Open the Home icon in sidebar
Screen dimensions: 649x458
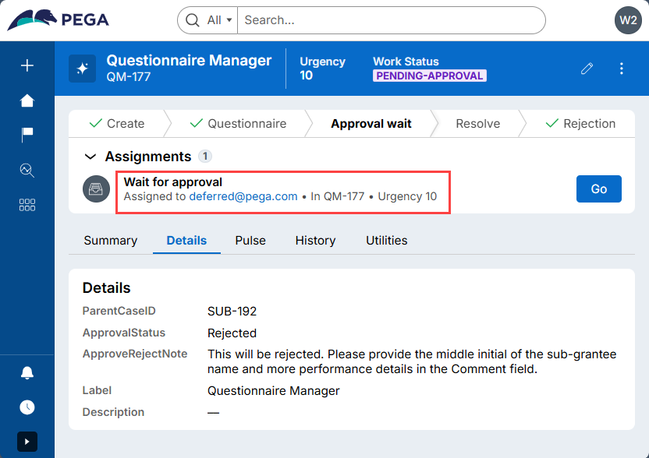coord(27,100)
